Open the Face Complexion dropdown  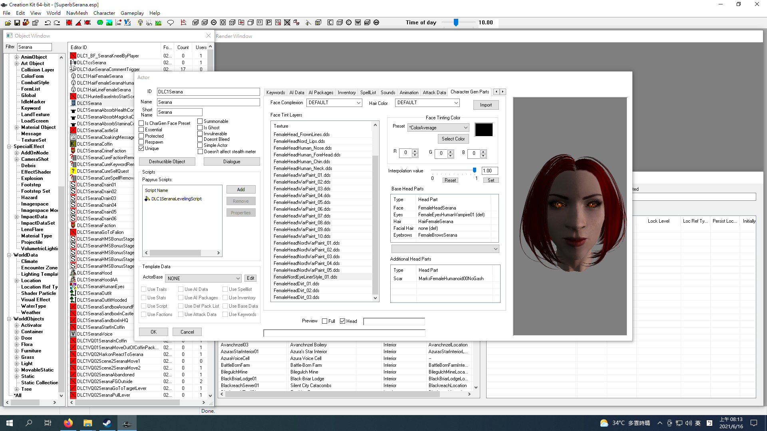pos(334,103)
